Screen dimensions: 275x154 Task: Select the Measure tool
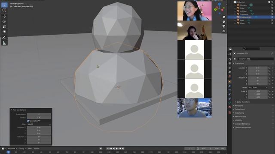point(4,43)
